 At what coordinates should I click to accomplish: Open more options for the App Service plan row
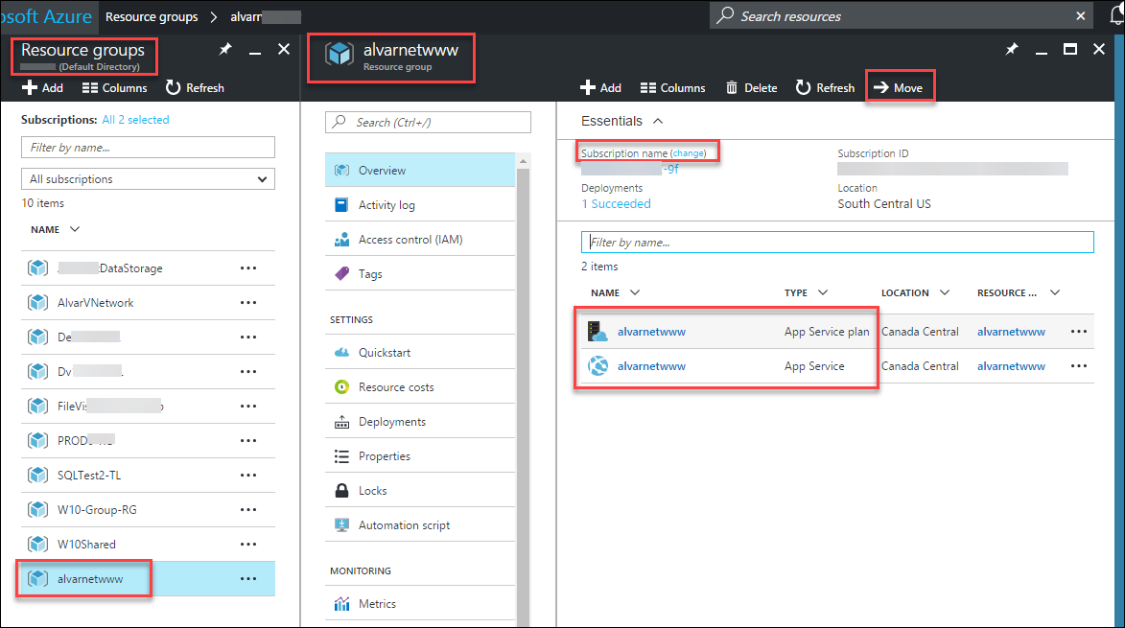point(1078,331)
